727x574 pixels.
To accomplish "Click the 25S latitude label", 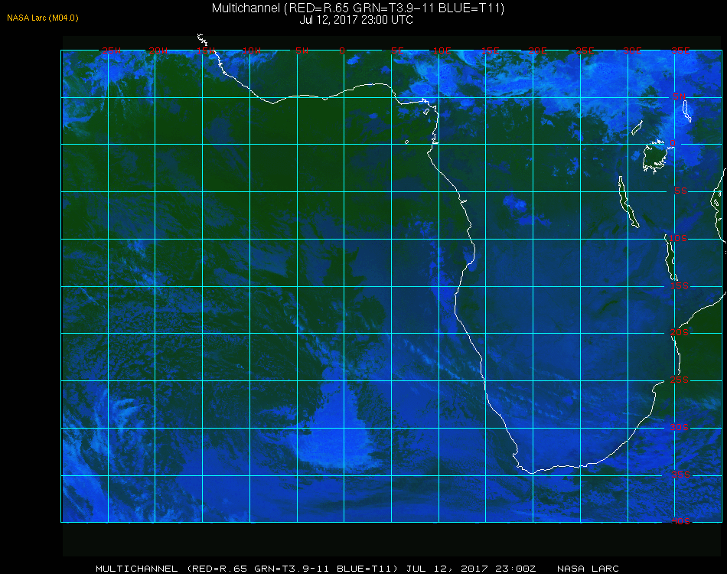I will [x=680, y=380].
